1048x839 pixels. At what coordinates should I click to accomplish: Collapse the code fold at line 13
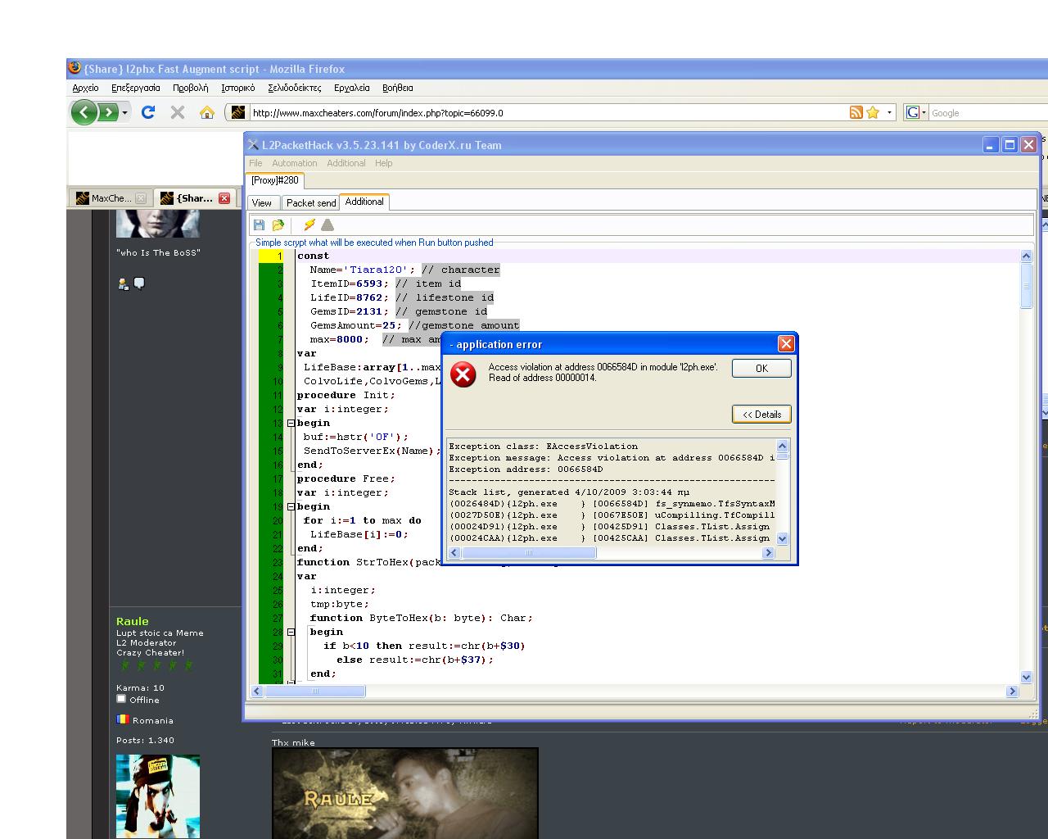click(291, 423)
